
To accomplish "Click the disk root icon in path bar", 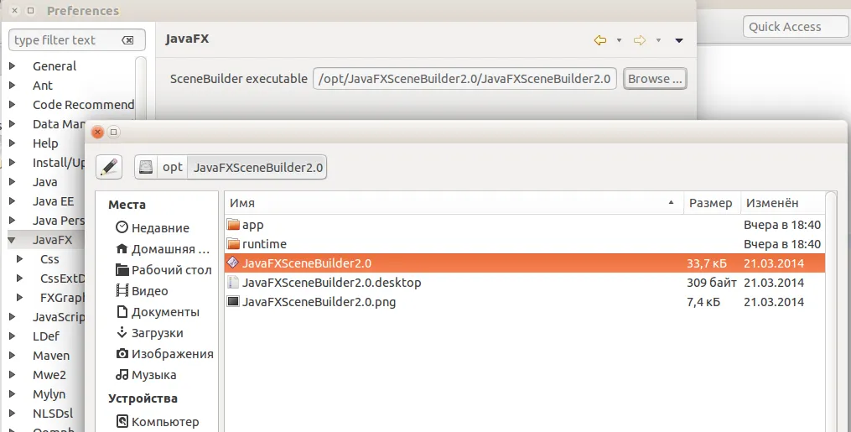I will pos(145,167).
